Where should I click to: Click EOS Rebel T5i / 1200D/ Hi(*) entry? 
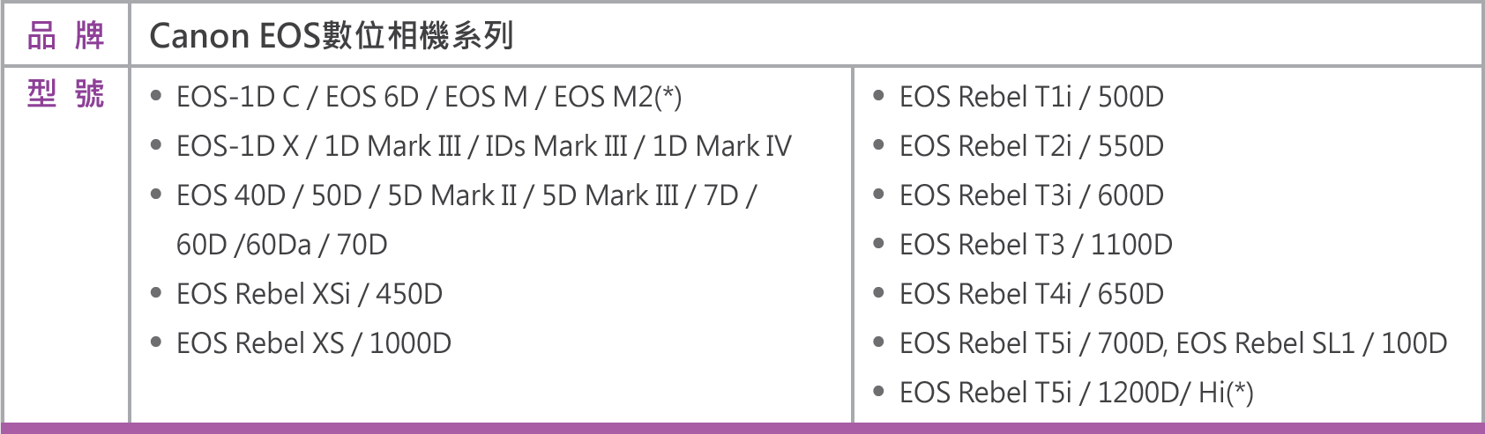pyautogui.click(x=1077, y=393)
